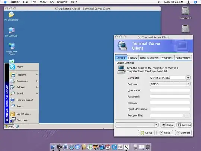
Task: Click the menu bar clock Mon 10:44 PM
Action: coord(173,2)
